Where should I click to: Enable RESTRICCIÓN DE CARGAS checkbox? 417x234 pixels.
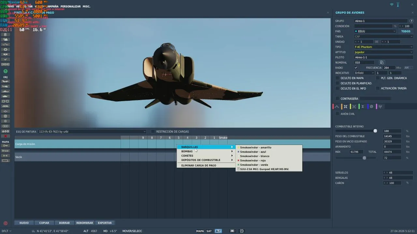pos(153,132)
